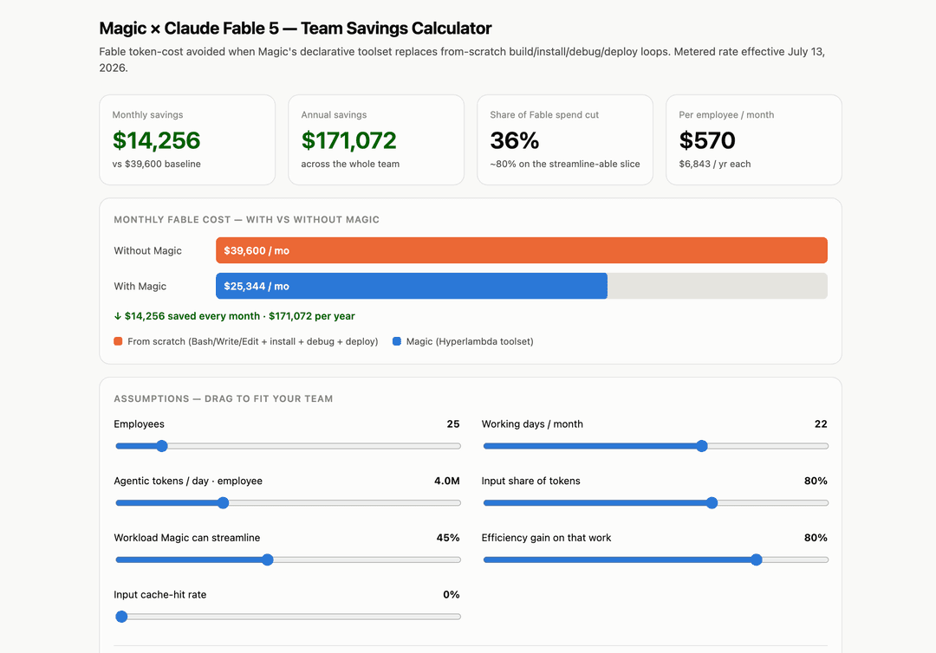Click the blue Magic legend swatch
936x653 pixels.
pyautogui.click(x=397, y=341)
